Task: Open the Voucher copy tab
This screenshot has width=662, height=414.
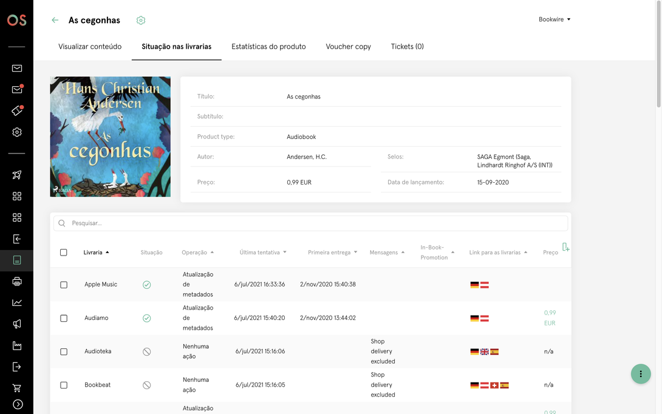Action: tap(349, 46)
